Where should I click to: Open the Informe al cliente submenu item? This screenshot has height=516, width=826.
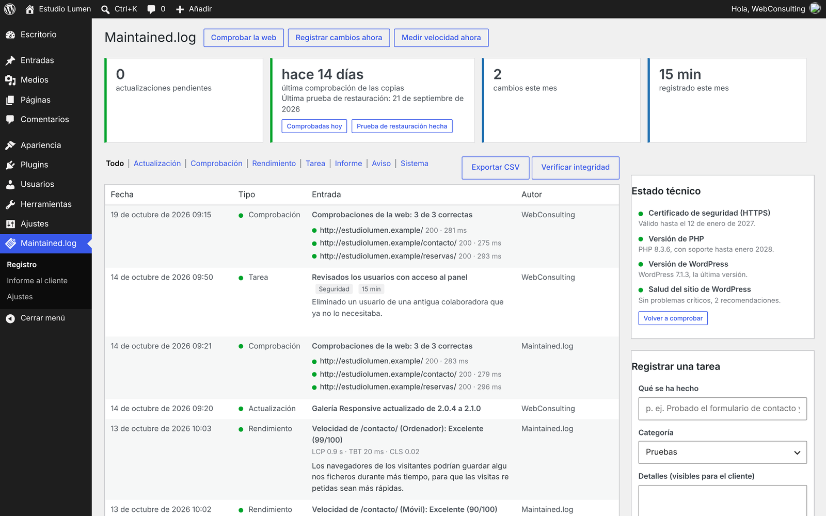click(x=37, y=281)
